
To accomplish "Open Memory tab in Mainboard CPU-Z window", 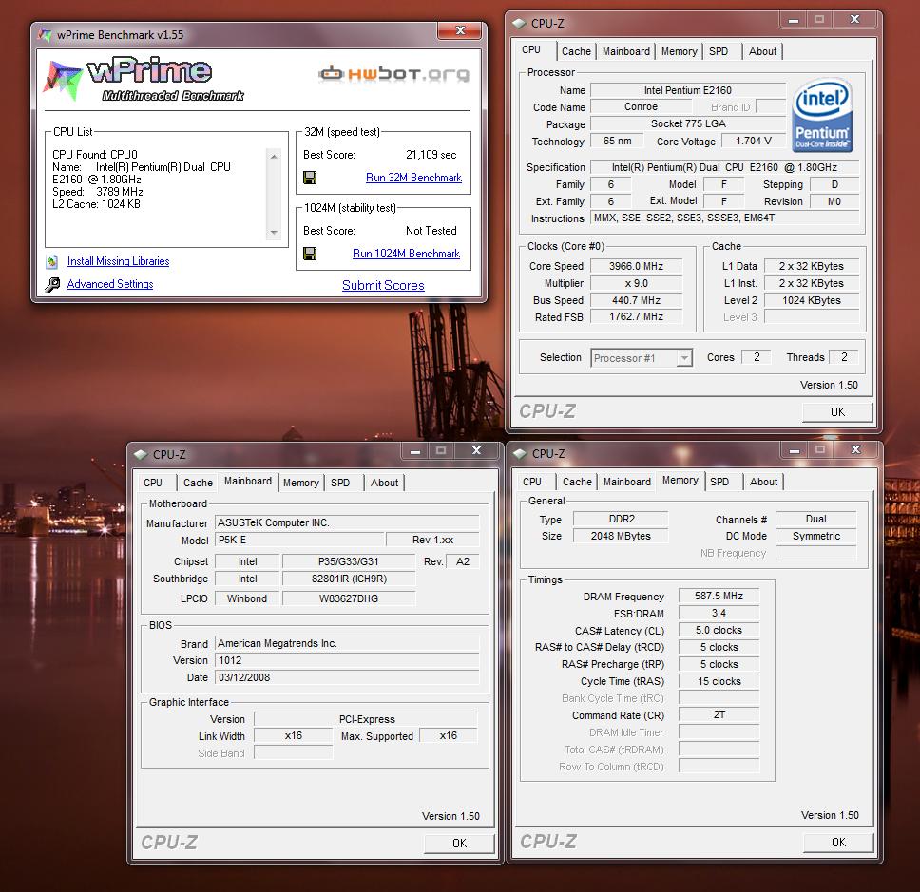I will 301,483.
